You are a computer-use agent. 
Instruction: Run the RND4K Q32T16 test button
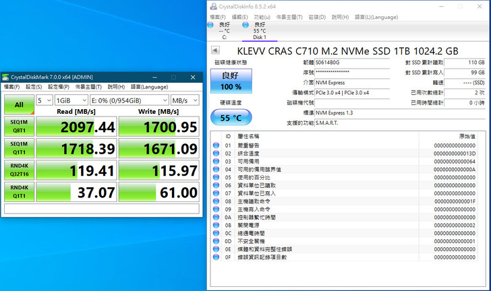pos(18,171)
